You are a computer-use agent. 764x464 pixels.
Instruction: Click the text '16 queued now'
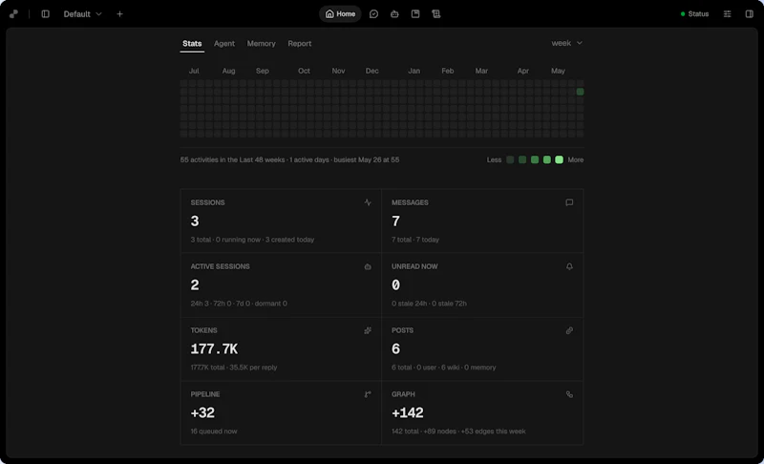[214, 432]
